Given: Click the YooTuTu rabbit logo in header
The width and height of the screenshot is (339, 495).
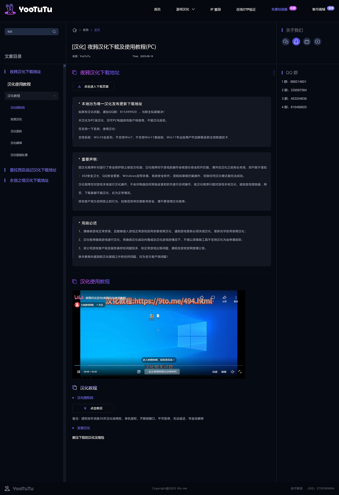Looking at the screenshot, I should [28, 9].
